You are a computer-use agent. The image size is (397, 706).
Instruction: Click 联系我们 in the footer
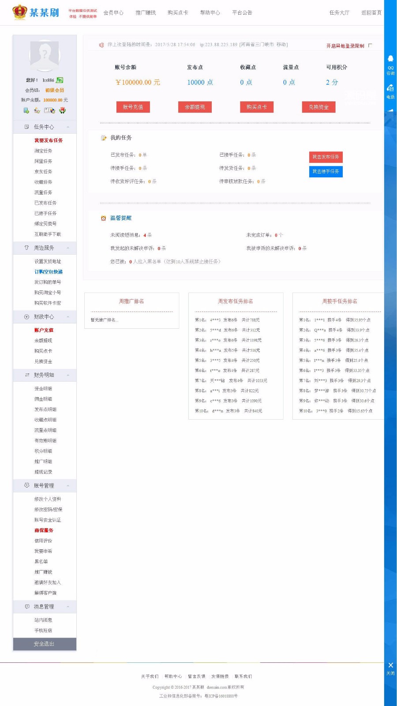tap(243, 676)
